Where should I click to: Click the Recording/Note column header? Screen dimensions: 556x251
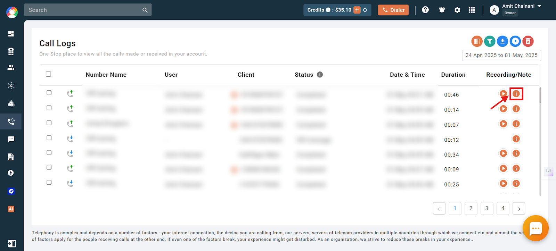click(509, 75)
